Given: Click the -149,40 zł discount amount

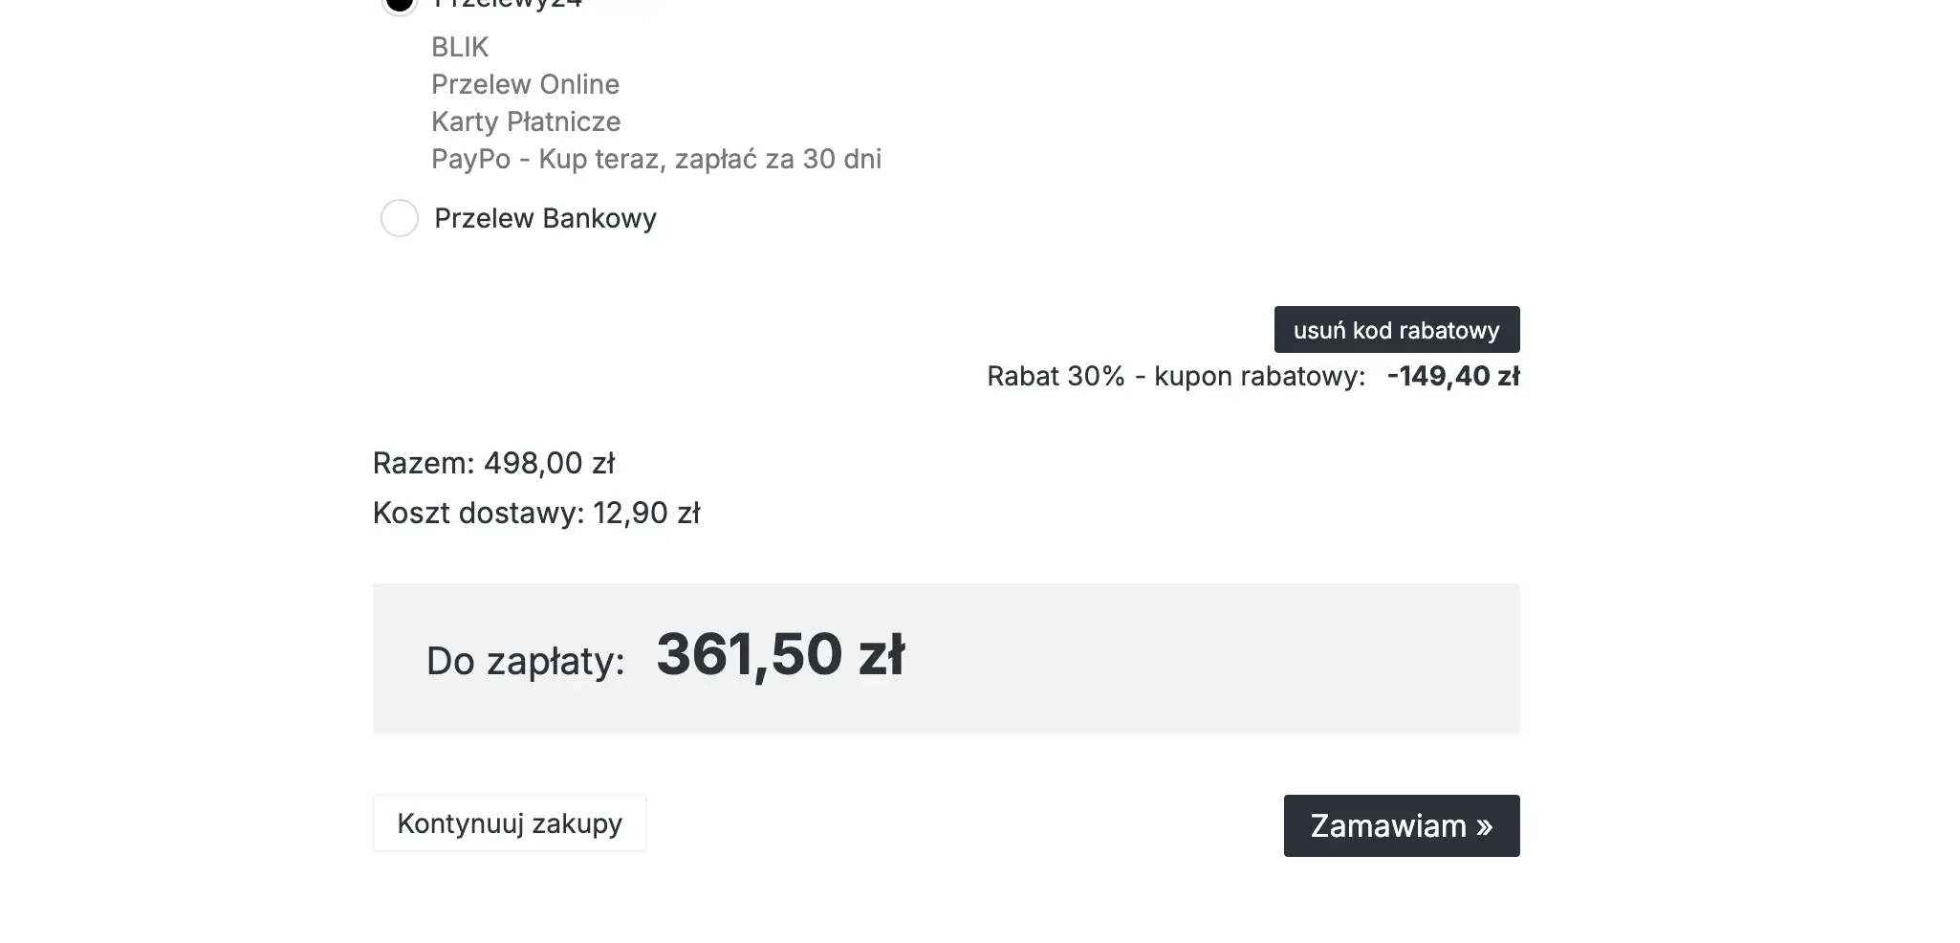Looking at the screenshot, I should (1452, 376).
